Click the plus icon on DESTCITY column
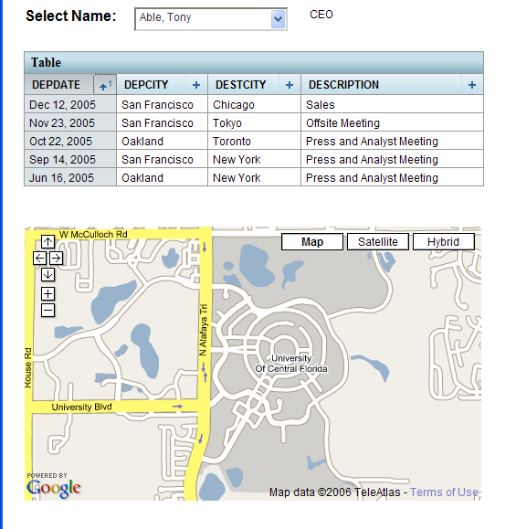 290,85
